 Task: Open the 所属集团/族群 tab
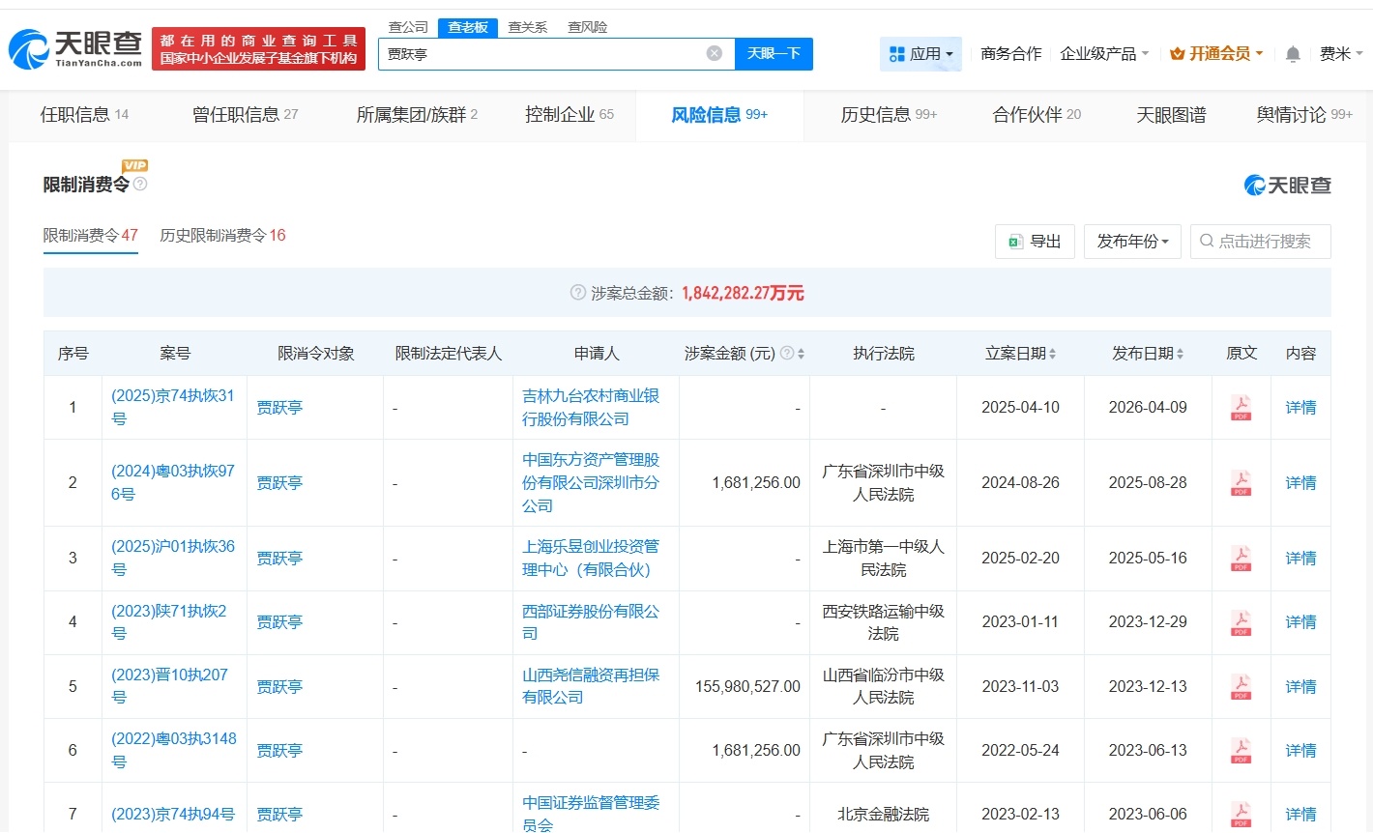coord(417,115)
